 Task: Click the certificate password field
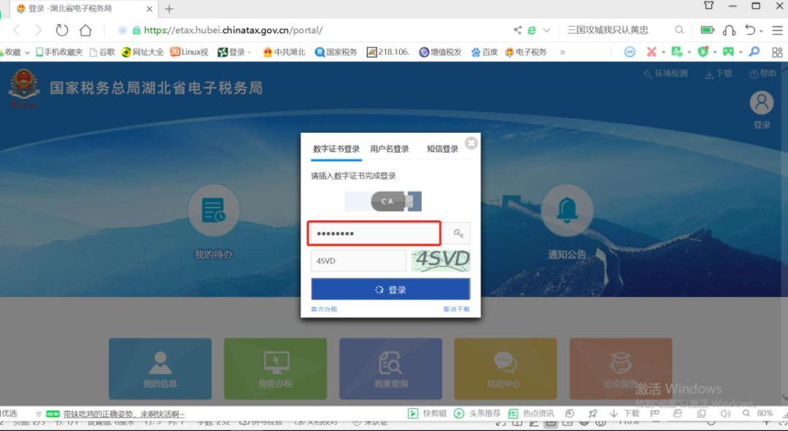point(374,233)
